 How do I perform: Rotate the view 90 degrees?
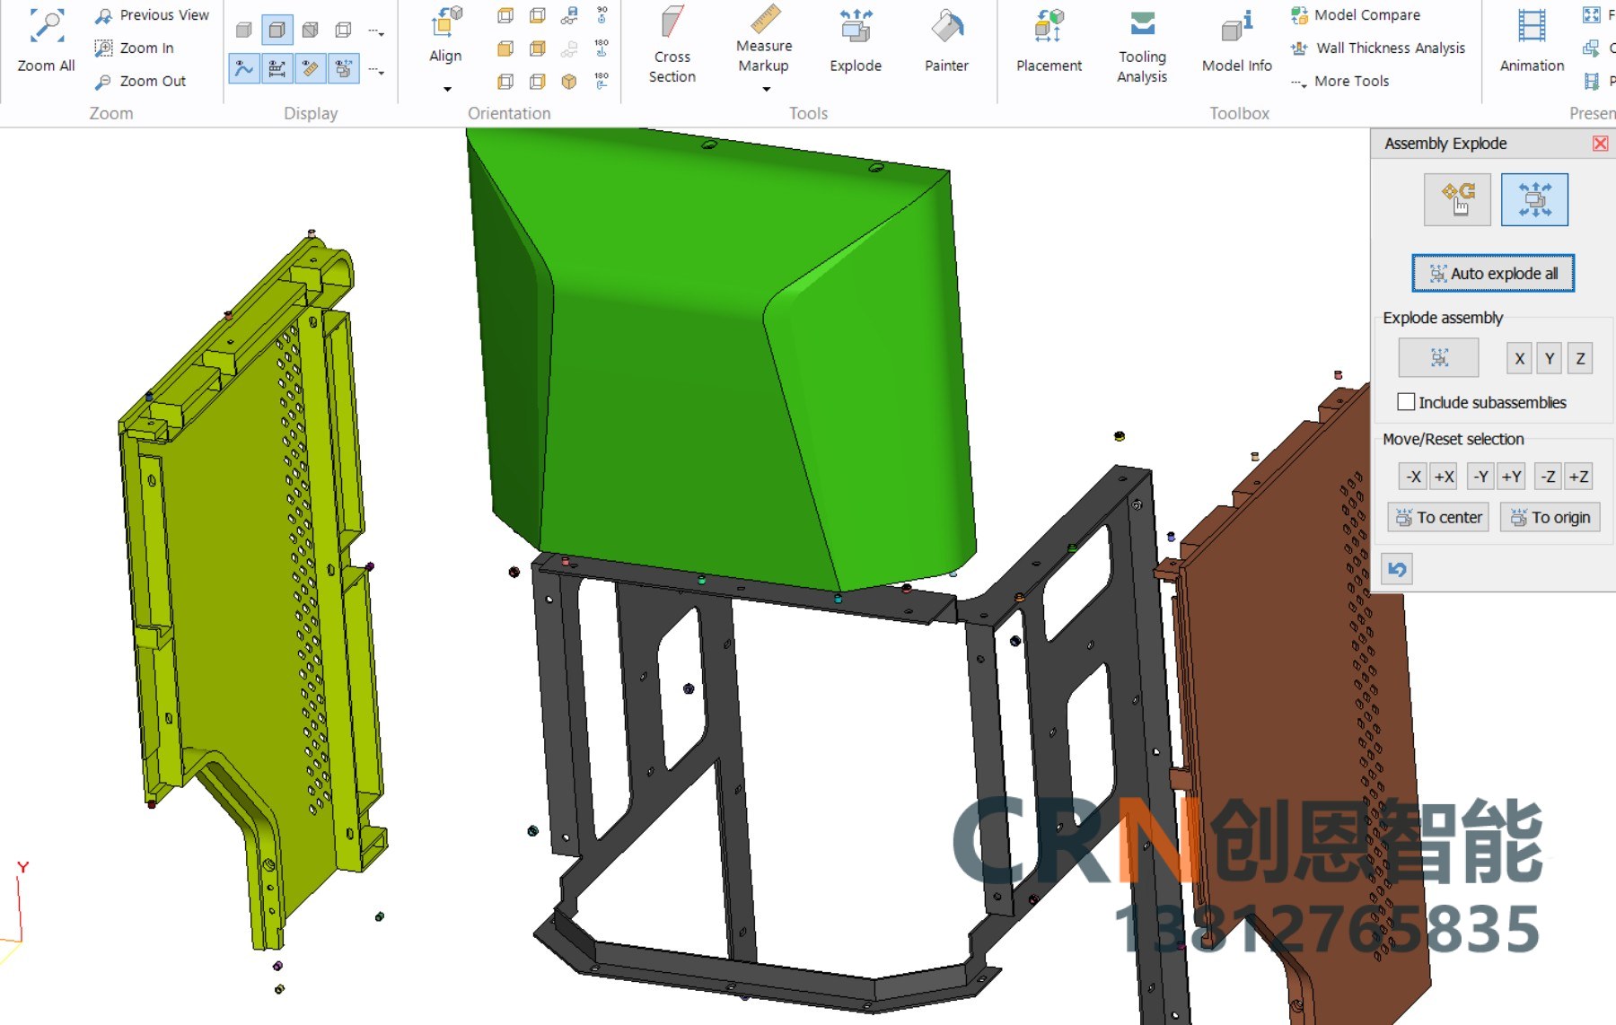click(x=602, y=15)
